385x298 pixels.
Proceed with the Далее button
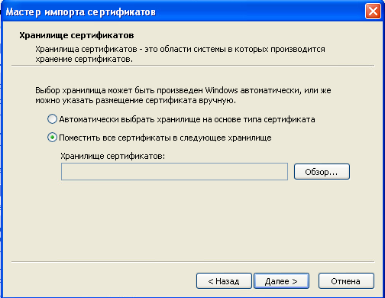[281, 281]
